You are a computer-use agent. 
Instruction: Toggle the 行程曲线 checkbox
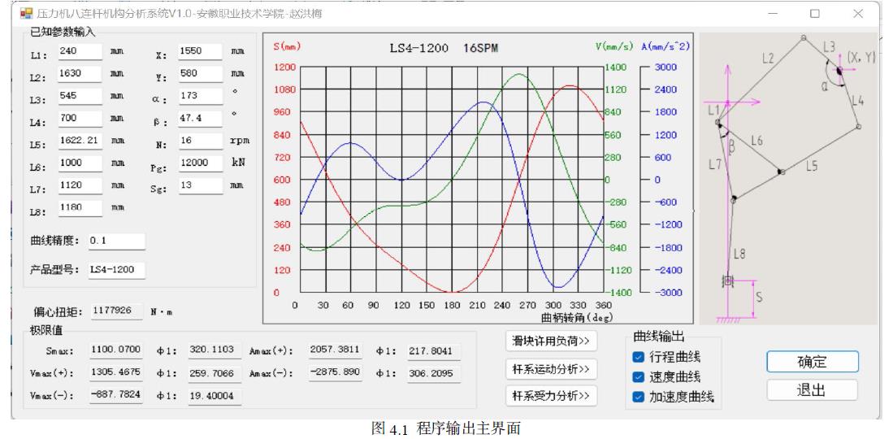pyautogui.click(x=639, y=359)
